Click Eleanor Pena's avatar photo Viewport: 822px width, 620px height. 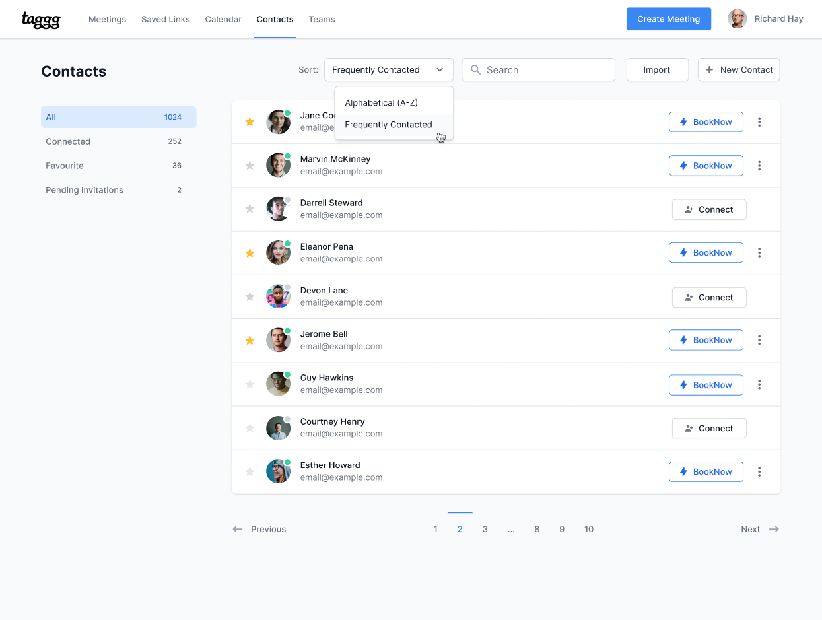coord(278,252)
